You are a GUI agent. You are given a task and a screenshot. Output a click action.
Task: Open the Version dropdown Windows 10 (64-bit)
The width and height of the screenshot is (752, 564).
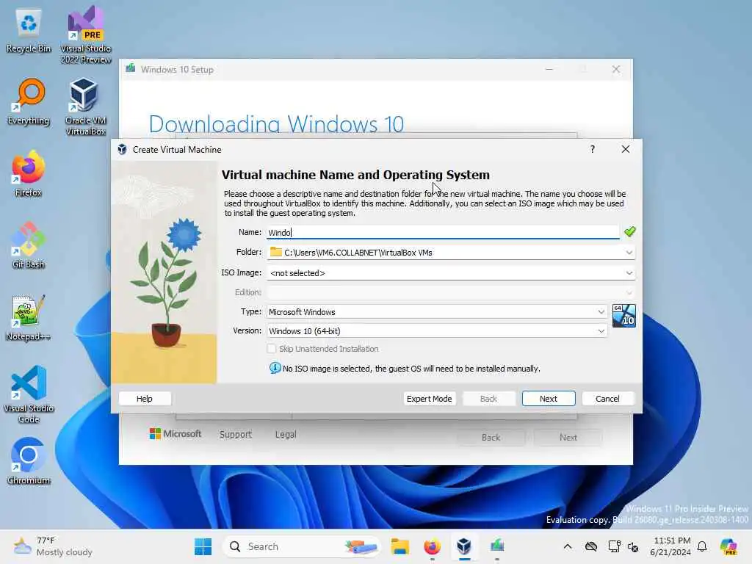tap(437, 331)
